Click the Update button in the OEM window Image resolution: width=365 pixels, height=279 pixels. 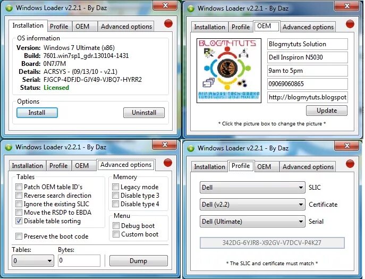(x=327, y=111)
